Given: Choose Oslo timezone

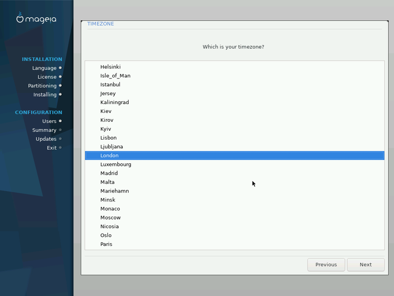Looking at the screenshot, I should [x=235, y=235].
